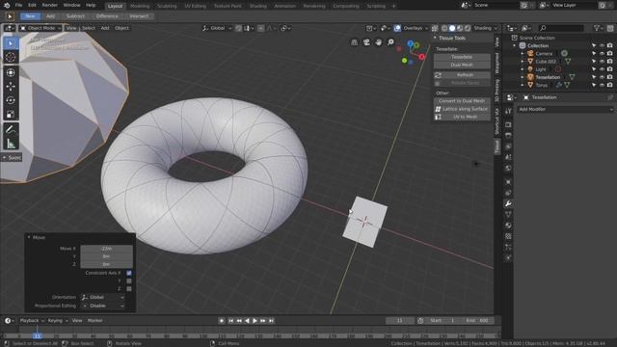This screenshot has width=617, height=347.
Task: Click the Blender logo icon
Action: (x=7, y=5)
